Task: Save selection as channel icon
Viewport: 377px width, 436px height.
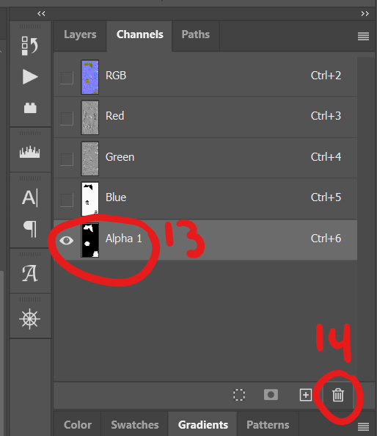Action: pyautogui.click(x=271, y=395)
